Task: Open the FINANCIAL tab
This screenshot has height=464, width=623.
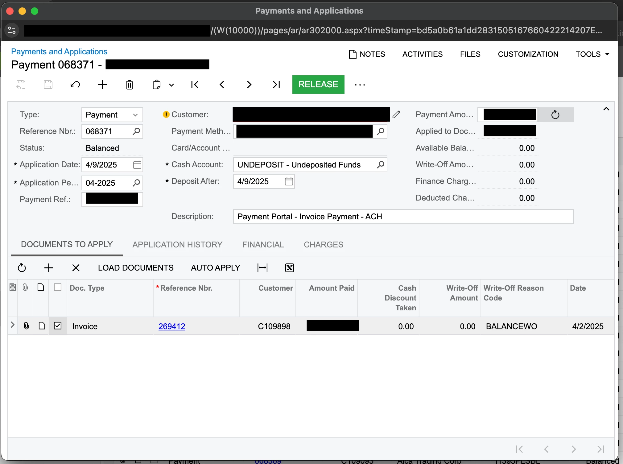Action: point(263,245)
